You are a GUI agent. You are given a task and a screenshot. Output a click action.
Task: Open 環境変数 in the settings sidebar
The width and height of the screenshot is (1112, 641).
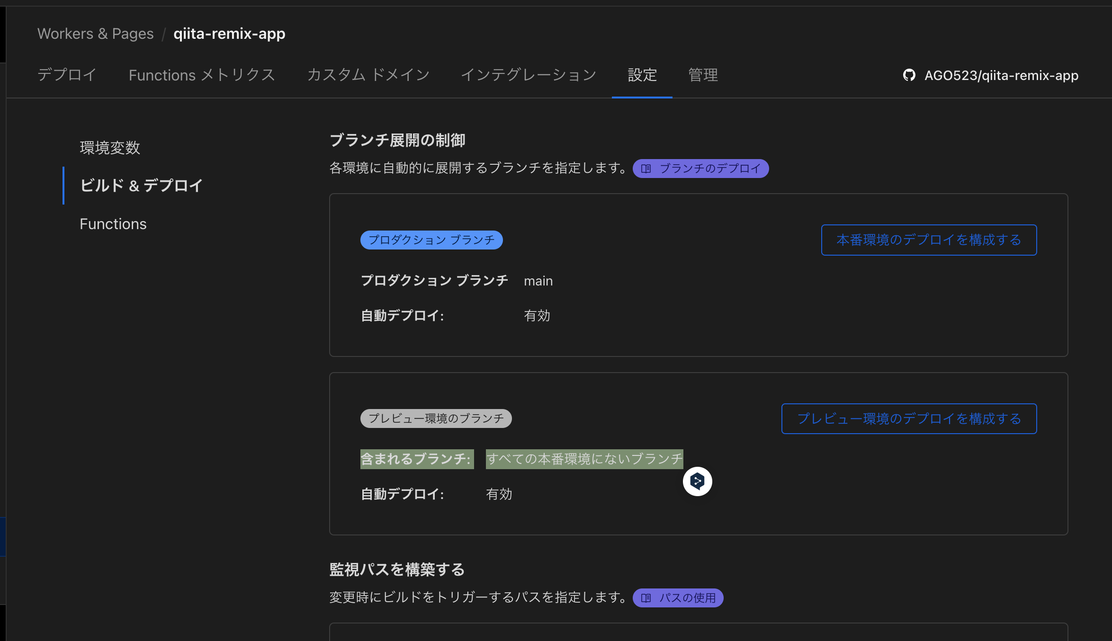pos(111,147)
